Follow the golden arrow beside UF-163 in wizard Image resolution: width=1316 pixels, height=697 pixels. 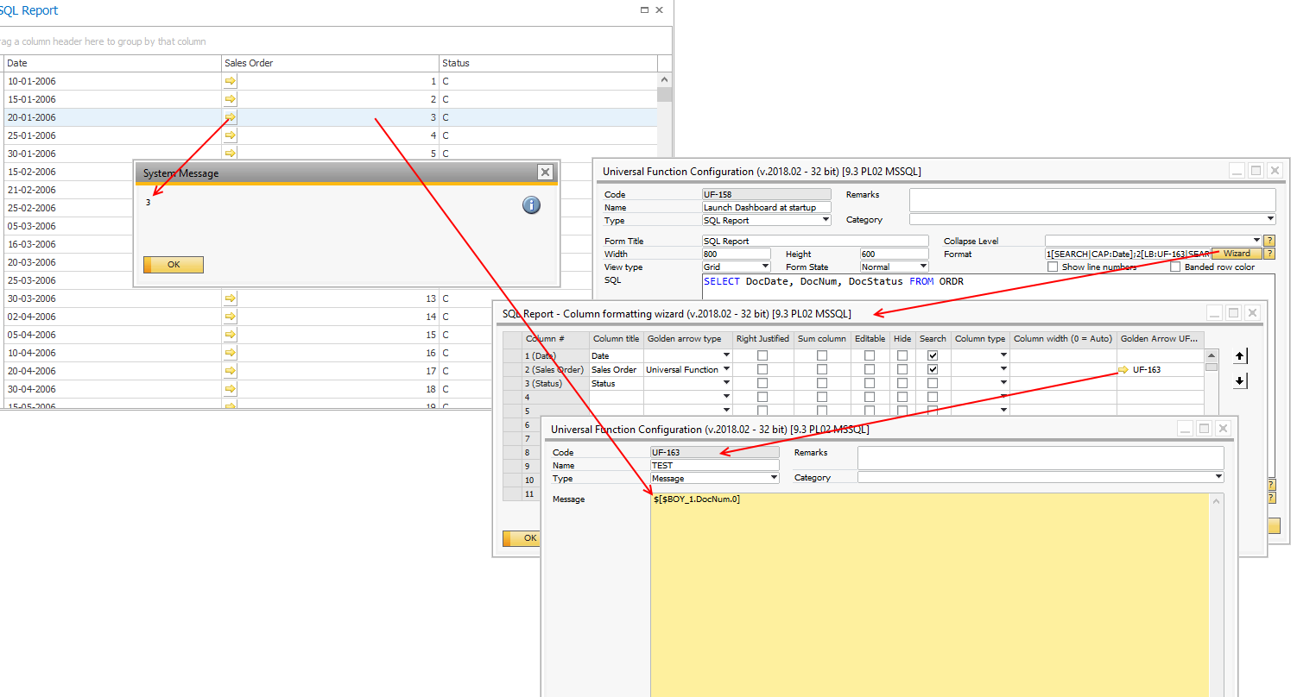[x=1123, y=369]
